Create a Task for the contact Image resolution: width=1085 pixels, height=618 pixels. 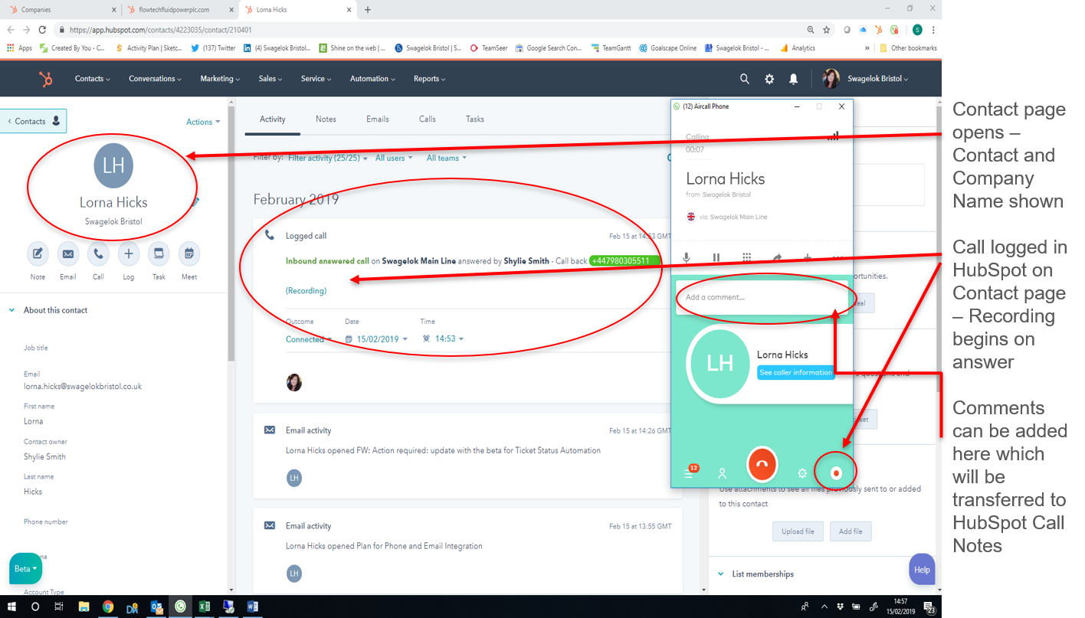coord(159,253)
